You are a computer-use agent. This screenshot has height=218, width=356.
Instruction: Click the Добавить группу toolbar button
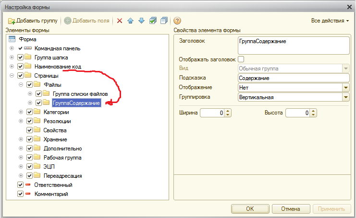(x=33, y=21)
